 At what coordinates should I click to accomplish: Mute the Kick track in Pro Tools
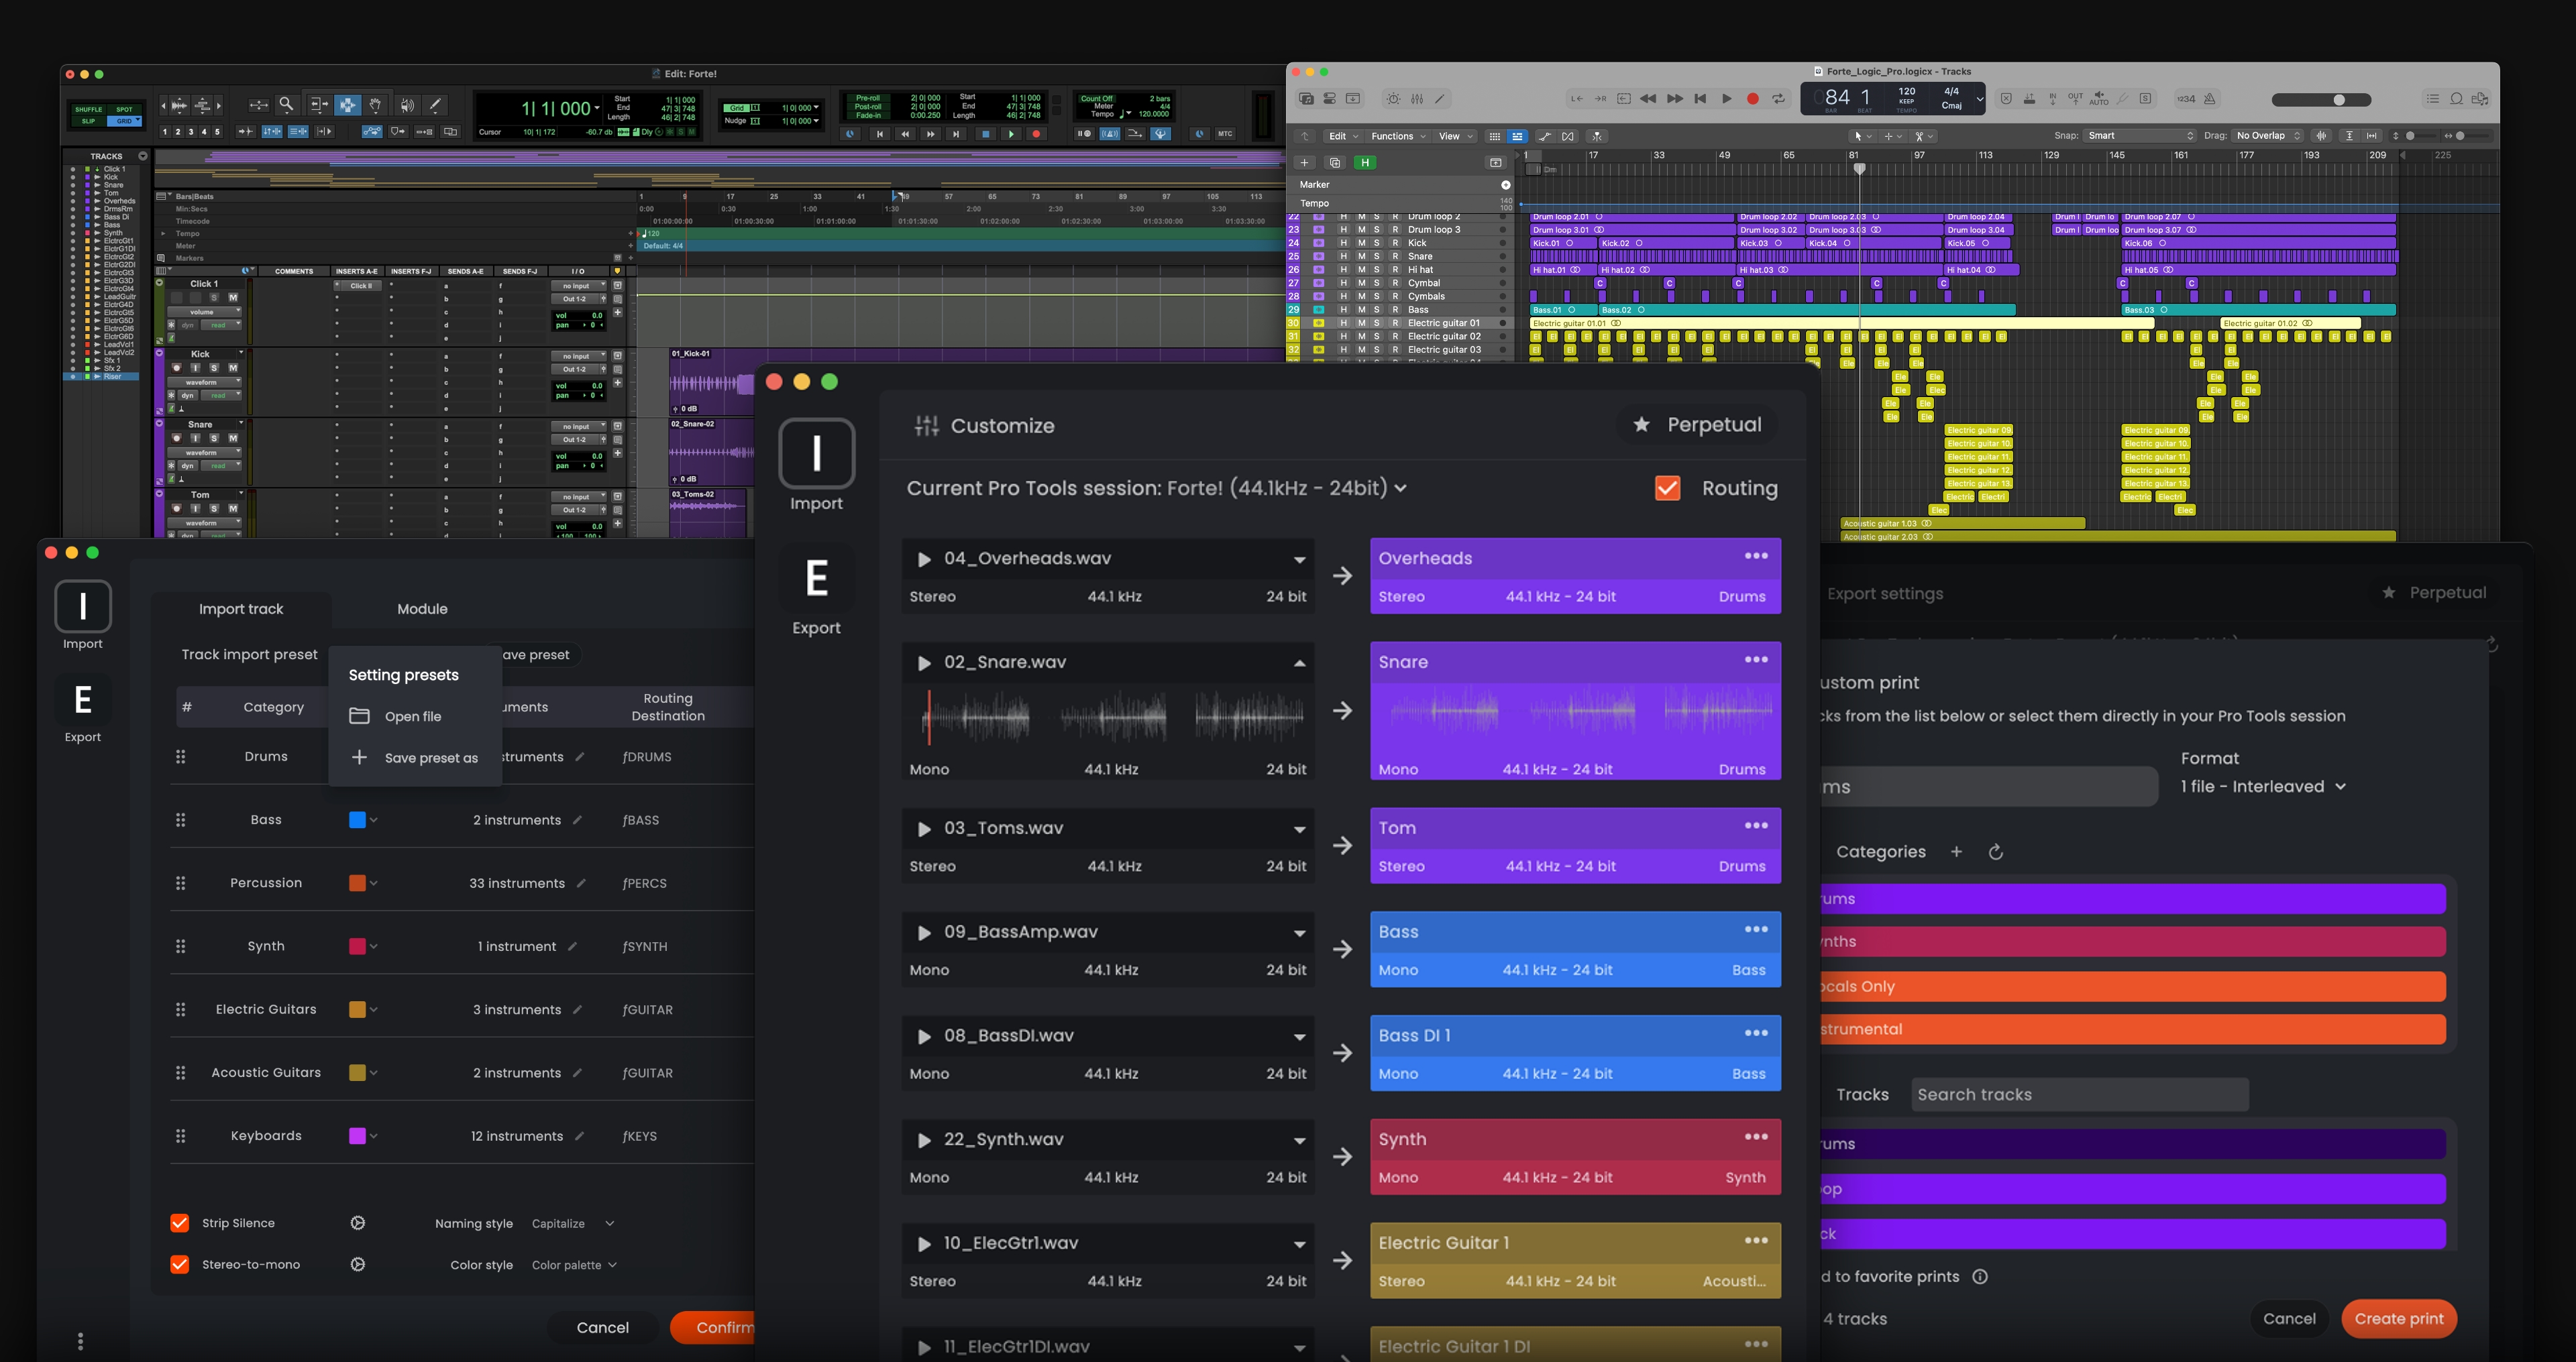point(233,368)
